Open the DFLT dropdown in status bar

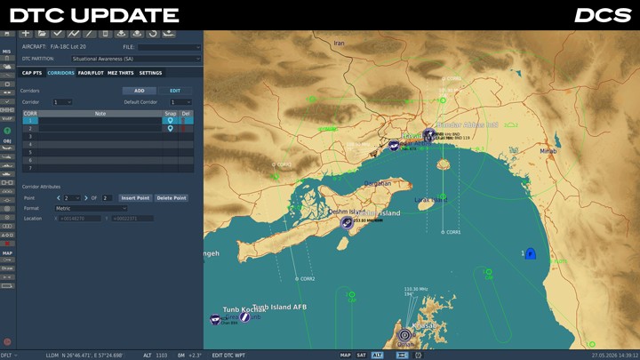click(x=9, y=355)
